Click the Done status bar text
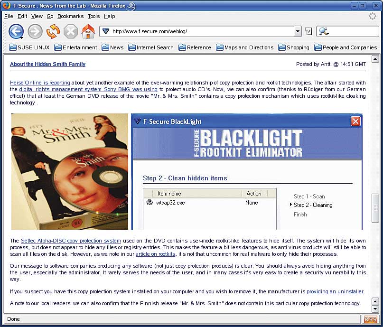 point(13,319)
